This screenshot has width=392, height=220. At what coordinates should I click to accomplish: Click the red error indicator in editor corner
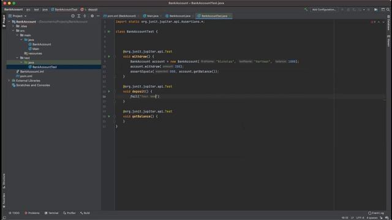(x=373, y=22)
